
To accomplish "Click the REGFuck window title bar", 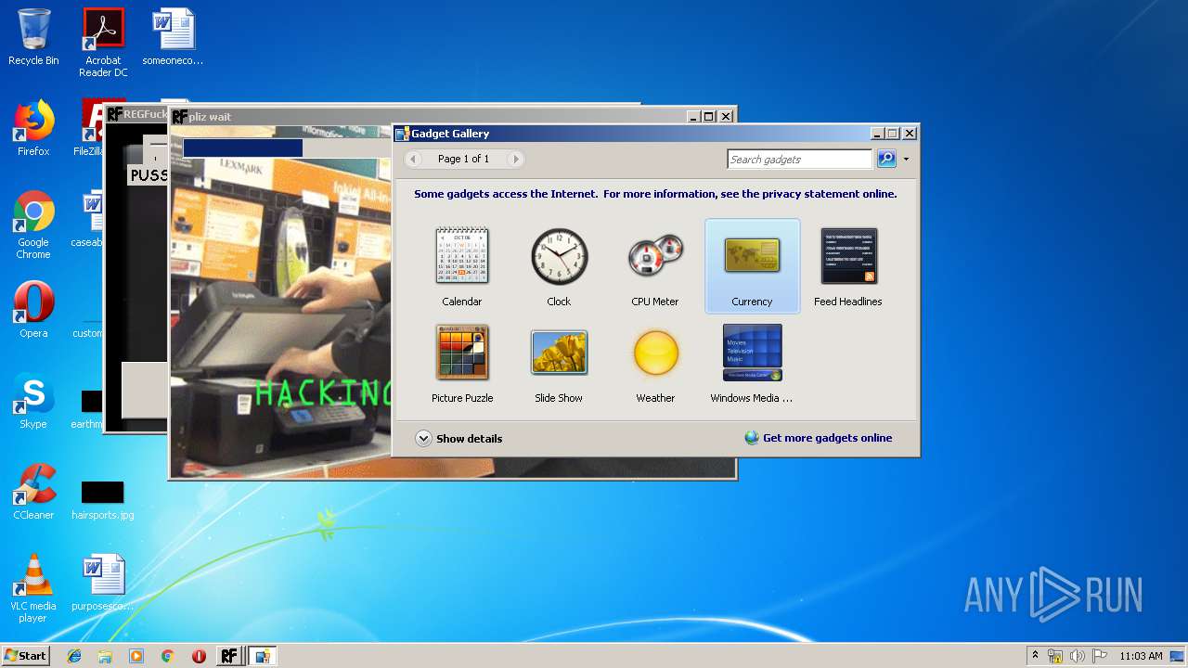I will point(139,113).
